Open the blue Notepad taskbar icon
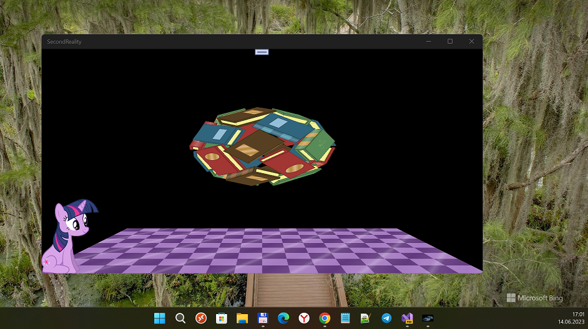The width and height of the screenshot is (588, 329). click(345, 318)
